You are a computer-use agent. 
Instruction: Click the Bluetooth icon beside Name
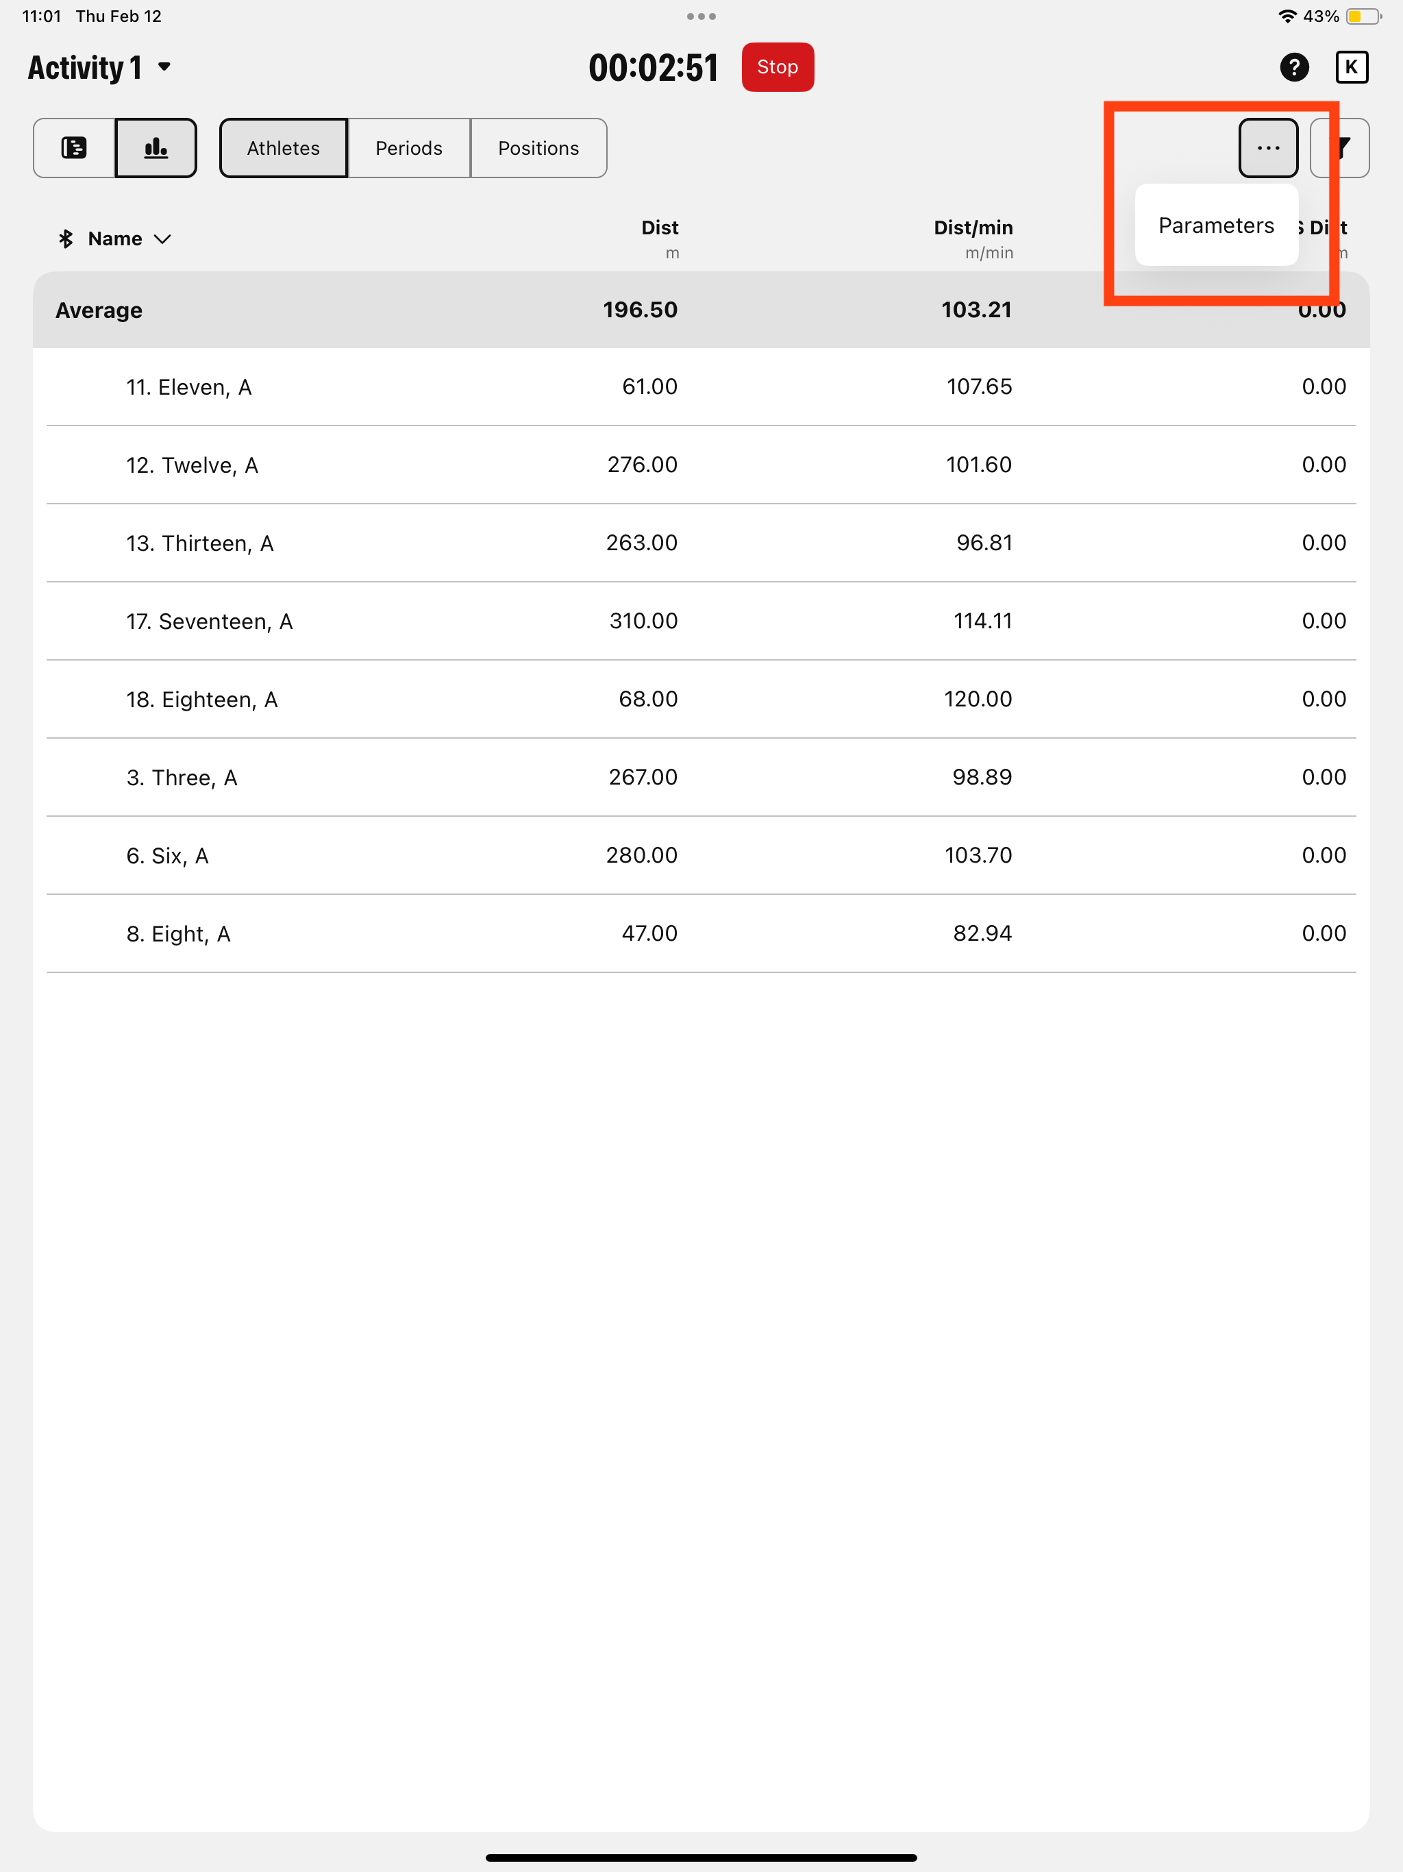pyautogui.click(x=64, y=238)
